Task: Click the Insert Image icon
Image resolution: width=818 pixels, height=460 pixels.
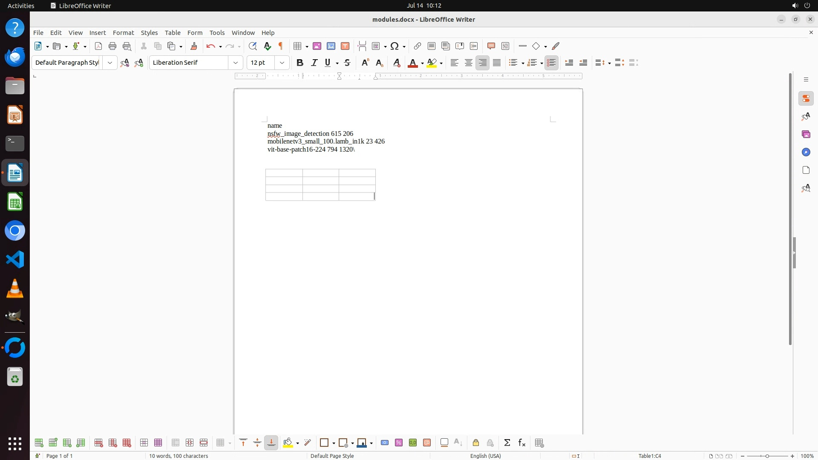Action: [317, 46]
